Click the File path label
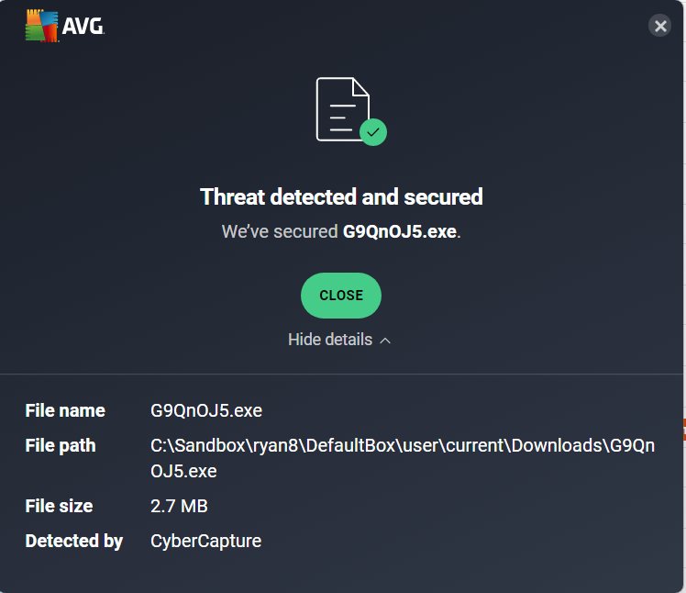Image resolution: width=686 pixels, height=593 pixels. pyautogui.click(x=61, y=445)
